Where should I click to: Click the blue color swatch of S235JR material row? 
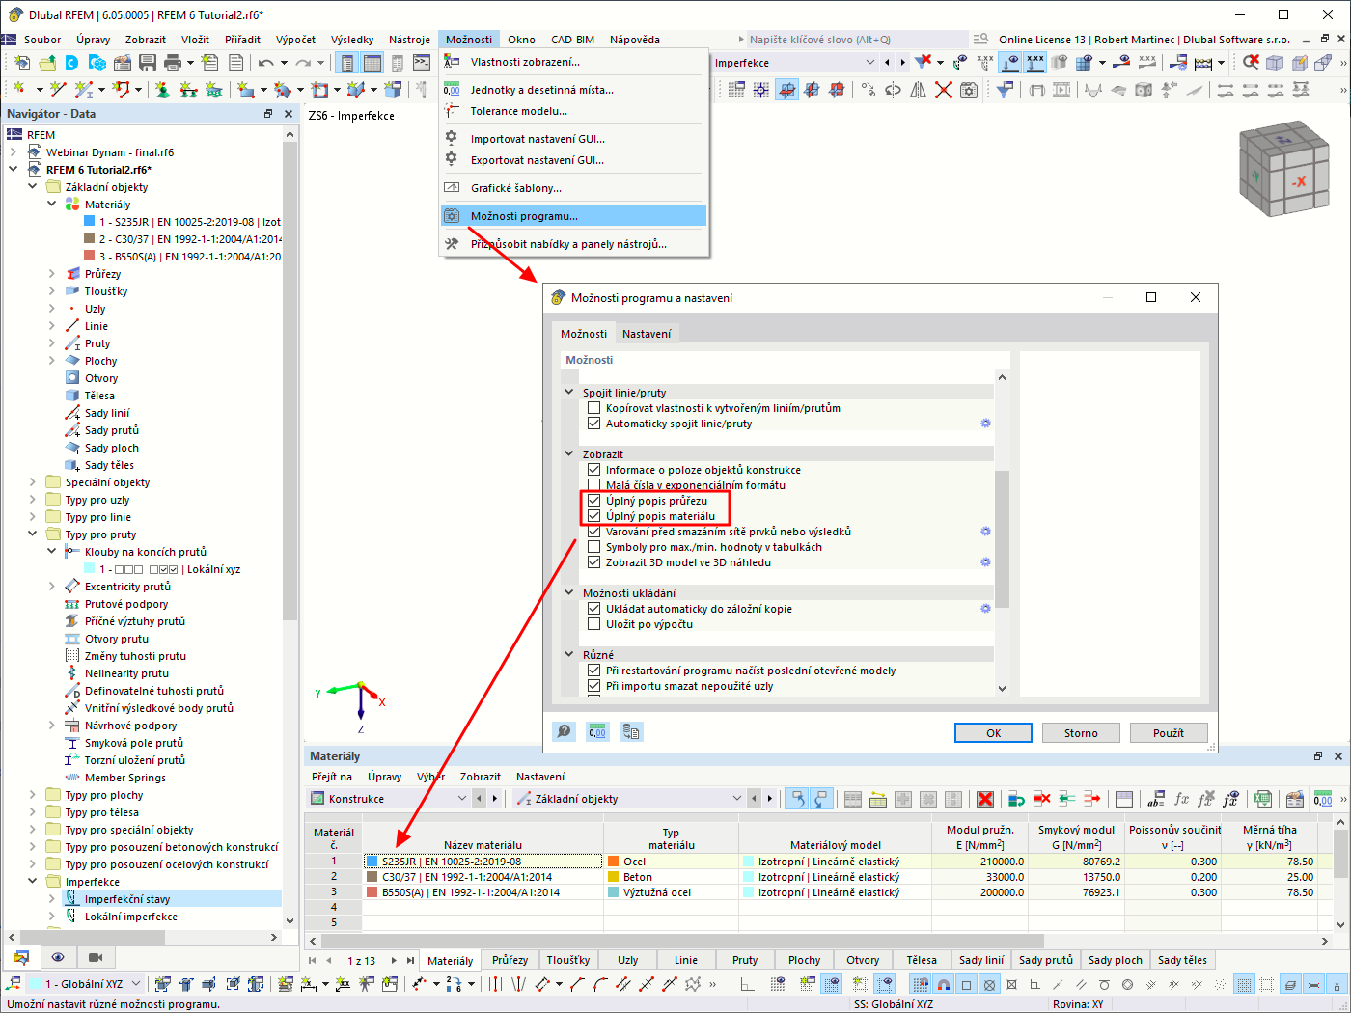coord(372,862)
